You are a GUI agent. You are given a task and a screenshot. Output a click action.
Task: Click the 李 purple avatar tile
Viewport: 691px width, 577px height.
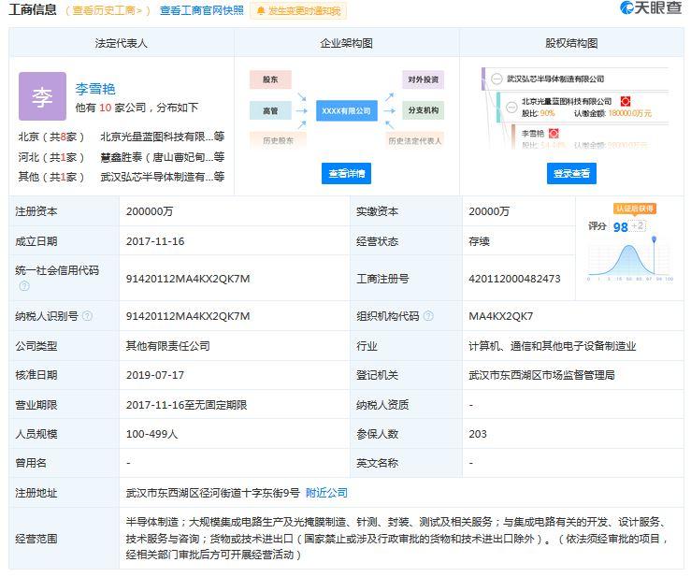pyautogui.click(x=42, y=96)
